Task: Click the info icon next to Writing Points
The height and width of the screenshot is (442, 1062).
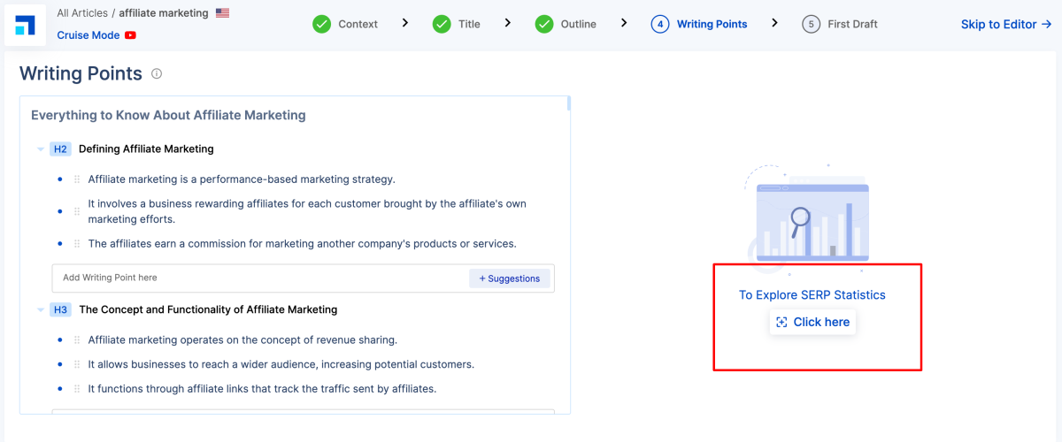Action: click(157, 74)
